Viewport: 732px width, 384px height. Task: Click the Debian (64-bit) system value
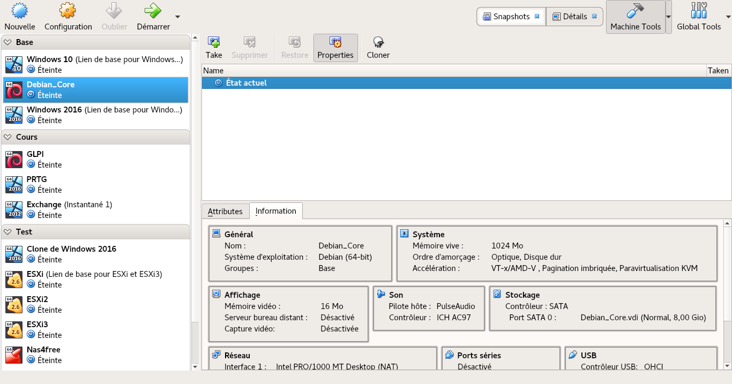(345, 257)
